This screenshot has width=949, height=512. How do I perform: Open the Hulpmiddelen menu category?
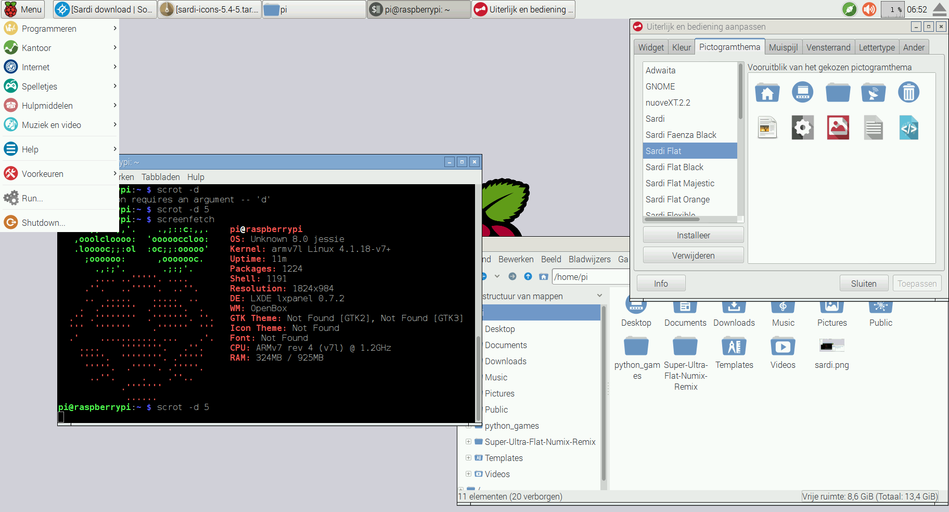(x=59, y=106)
